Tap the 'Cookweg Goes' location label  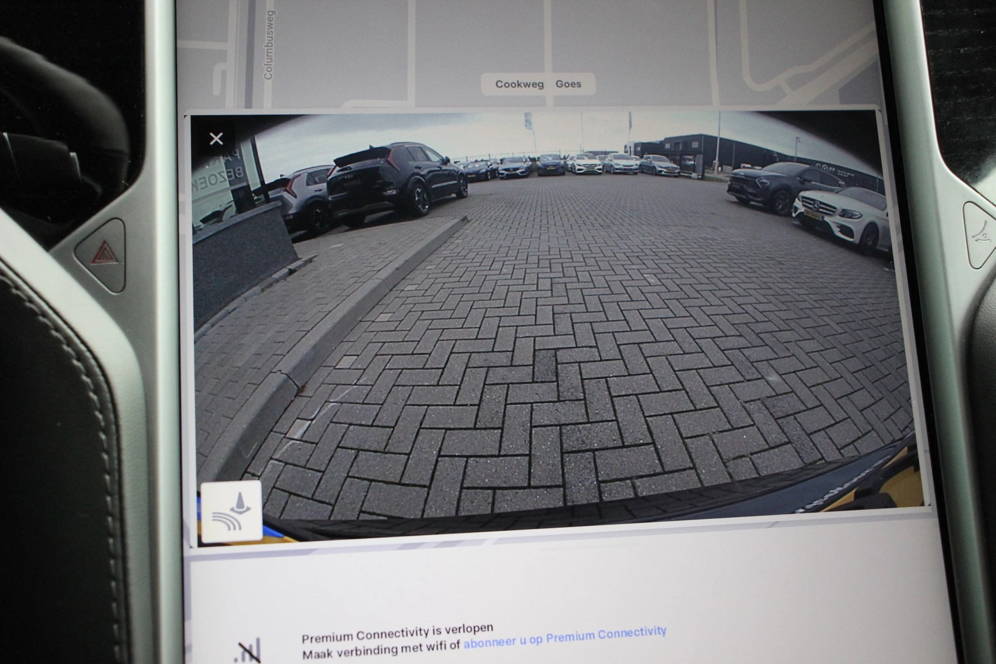(538, 84)
